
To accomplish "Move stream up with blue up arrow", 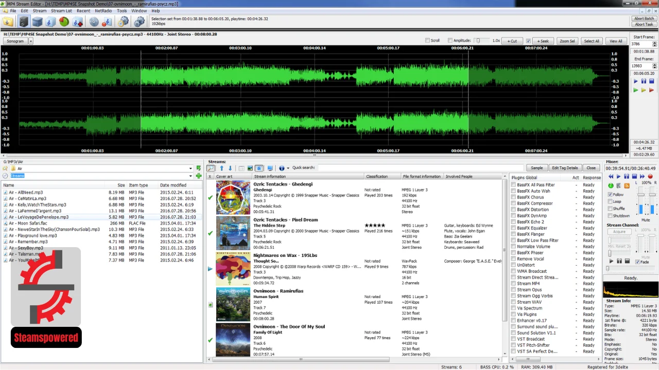I will [x=222, y=168].
